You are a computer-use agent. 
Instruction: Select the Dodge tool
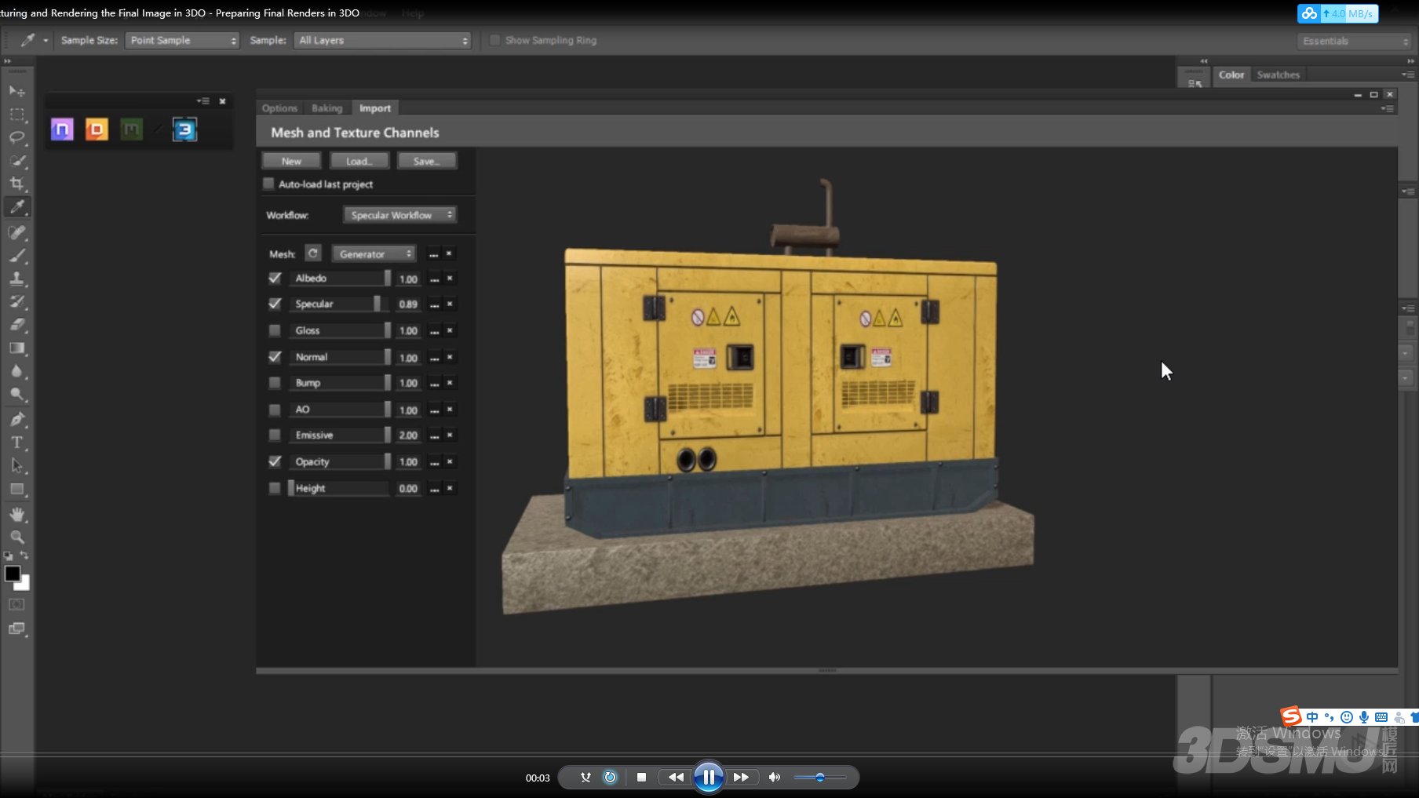[16, 395]
